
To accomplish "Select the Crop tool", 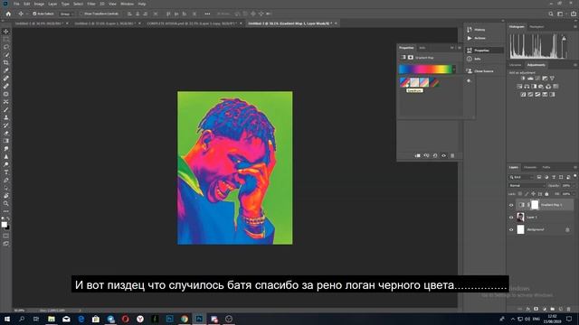I will pyautogui.click(x=6, y=62).
